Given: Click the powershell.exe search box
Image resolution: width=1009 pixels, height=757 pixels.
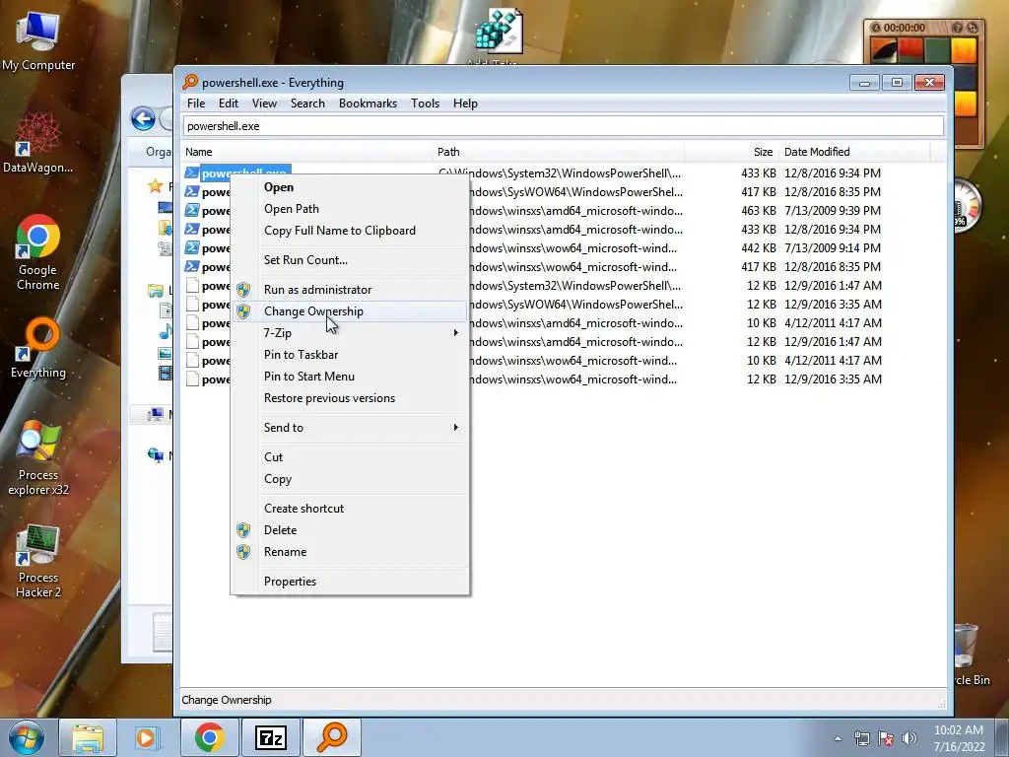Looking at the screenshot, I should [563, 126].
